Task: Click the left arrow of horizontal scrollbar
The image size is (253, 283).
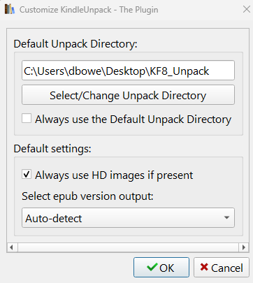Action: click(x=11, y=247)
